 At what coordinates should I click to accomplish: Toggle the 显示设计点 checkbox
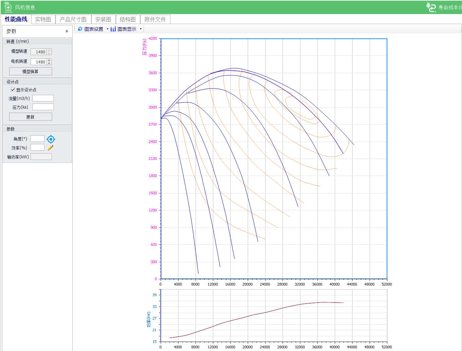13,90
